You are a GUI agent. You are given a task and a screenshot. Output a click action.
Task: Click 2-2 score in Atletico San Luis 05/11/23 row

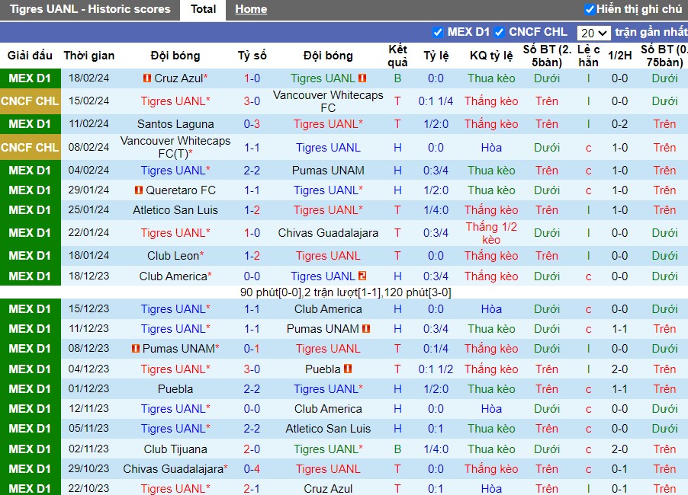coord(252,429)
